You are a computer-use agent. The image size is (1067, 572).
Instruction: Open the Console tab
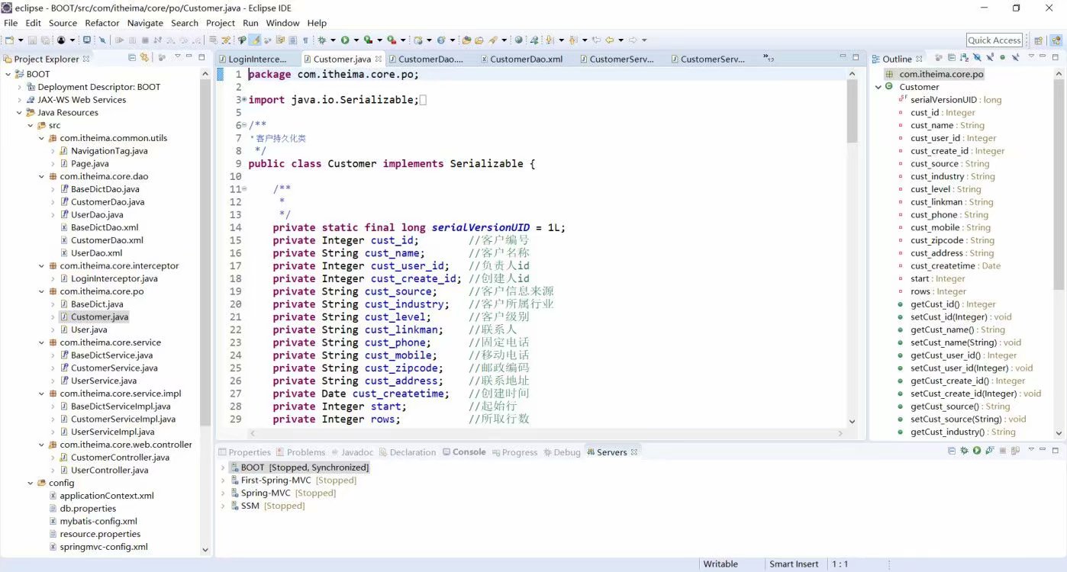464,452
